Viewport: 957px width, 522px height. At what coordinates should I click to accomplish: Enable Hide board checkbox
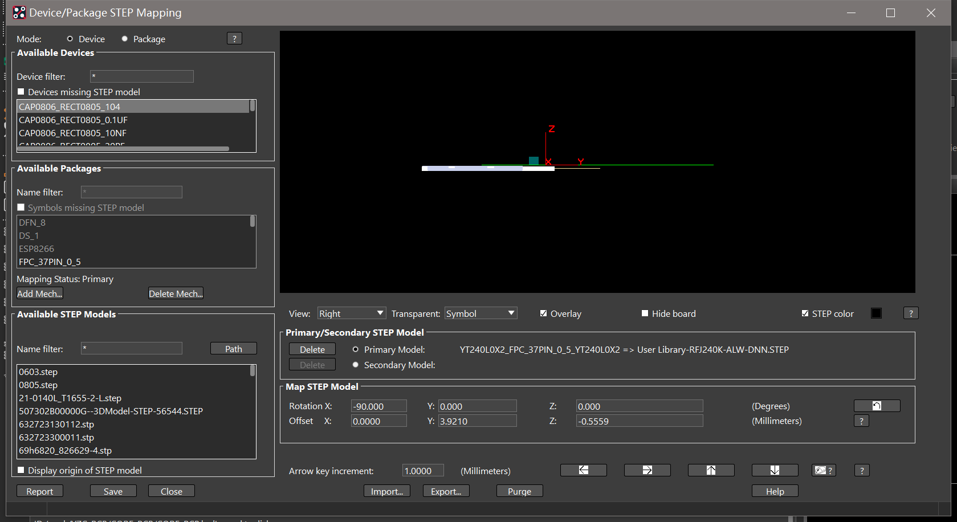coord(645,313)
